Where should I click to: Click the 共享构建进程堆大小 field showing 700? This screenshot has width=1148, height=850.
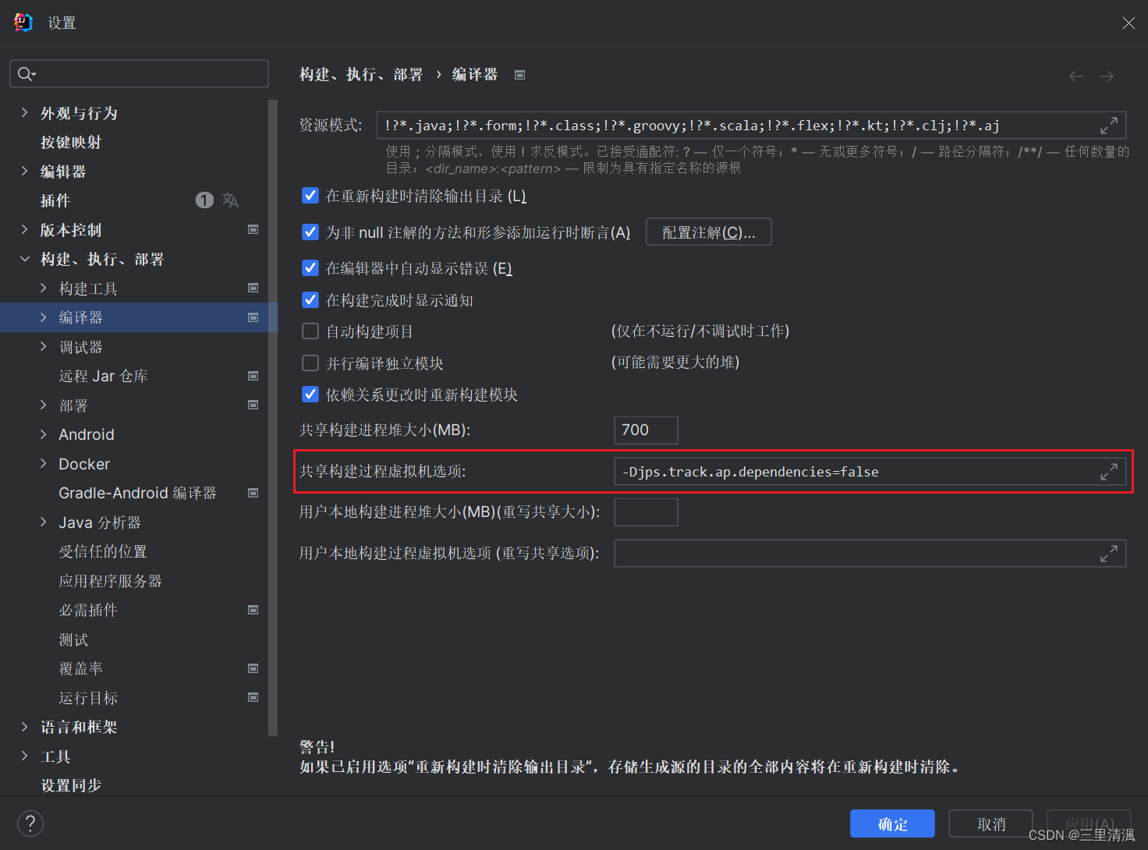(x=646, y=430)
